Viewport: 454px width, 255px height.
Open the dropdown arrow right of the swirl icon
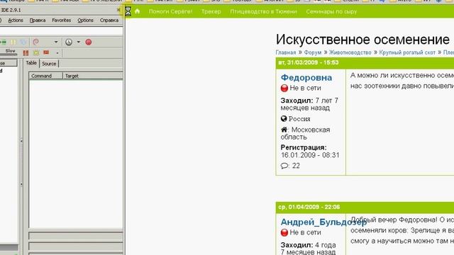pyautogui.click(x=56, y=42)
